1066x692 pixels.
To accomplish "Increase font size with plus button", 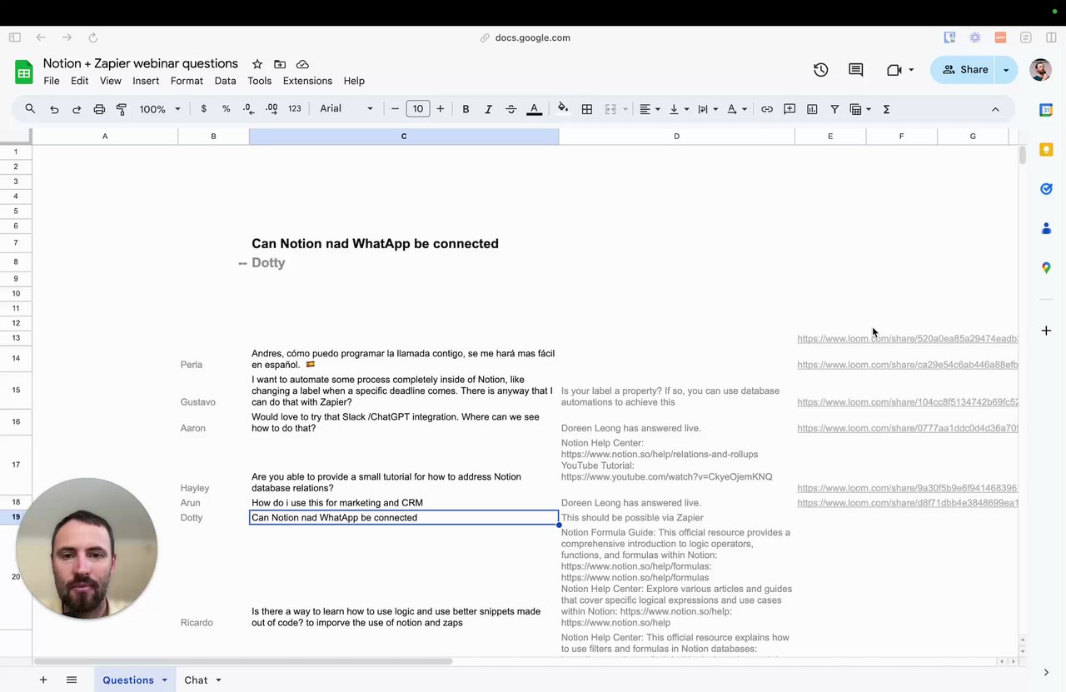I will click(x=441, y=109).
